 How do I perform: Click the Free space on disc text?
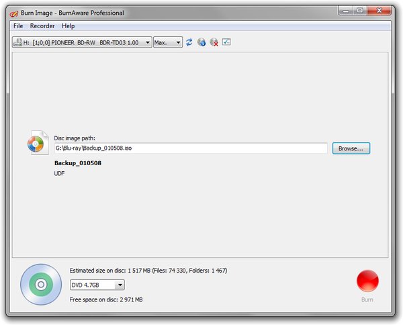(106, 299)
